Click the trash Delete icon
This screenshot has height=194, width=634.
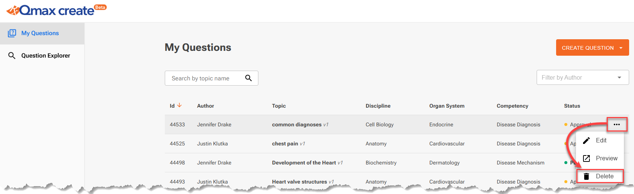pos(586,176)
